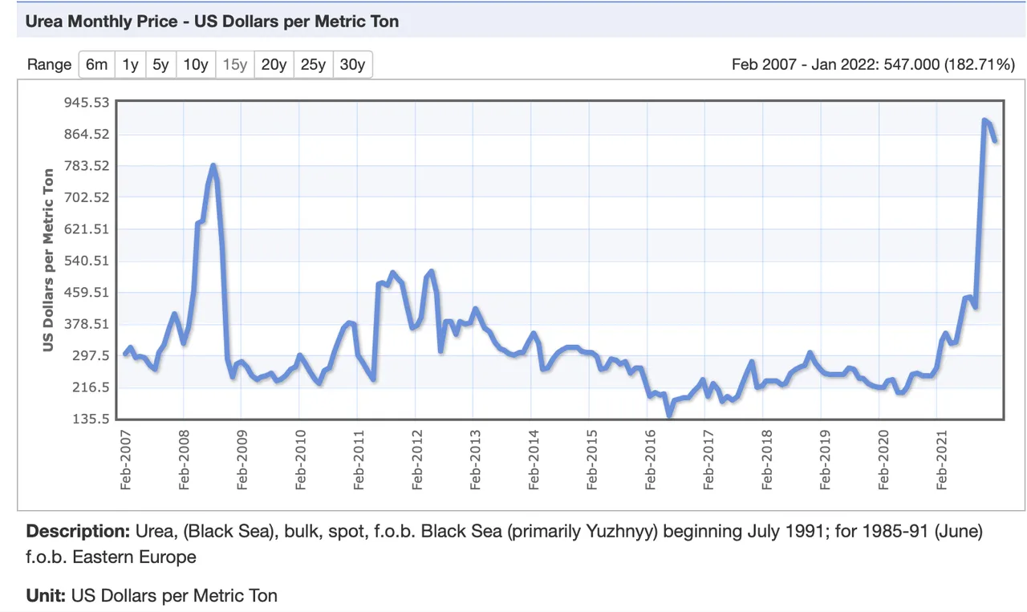Click the Feb-2019 x-axis label
Image resolution: width=1027 pixels, height=612 pixels.
click(826, 459)
